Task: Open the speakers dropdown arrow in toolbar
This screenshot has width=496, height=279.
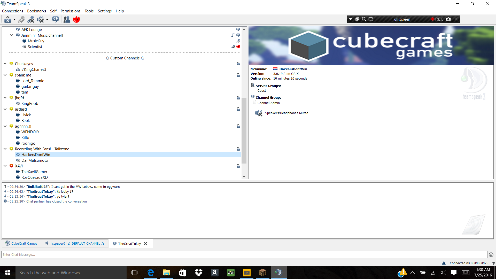Action: [x=47, y=20]
